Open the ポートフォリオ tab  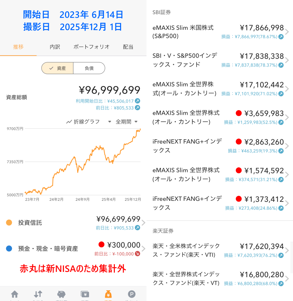91,47
